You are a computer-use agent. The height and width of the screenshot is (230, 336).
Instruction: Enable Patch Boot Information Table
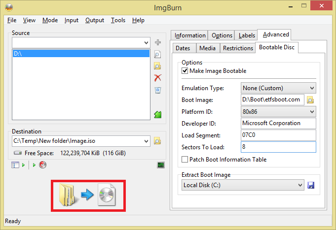(x=185, y=160)
